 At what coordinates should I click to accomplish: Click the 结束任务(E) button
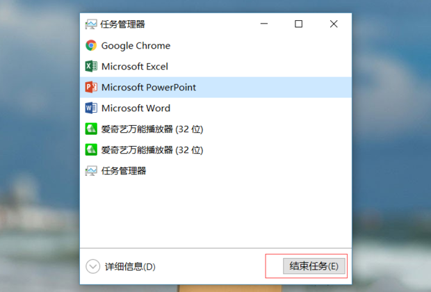click(314, 266)
